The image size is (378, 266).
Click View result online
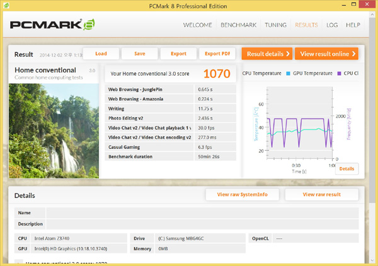pyautogui.click(x=326, y=54)
